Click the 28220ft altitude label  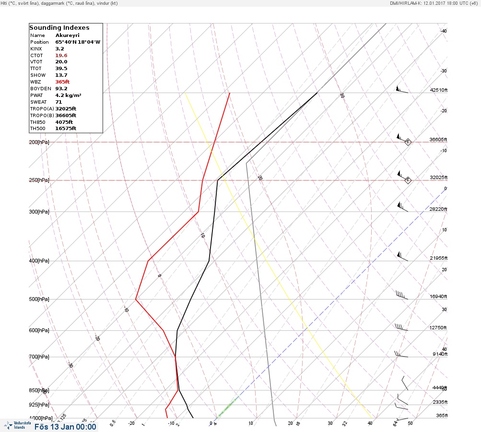coord(438,209)
